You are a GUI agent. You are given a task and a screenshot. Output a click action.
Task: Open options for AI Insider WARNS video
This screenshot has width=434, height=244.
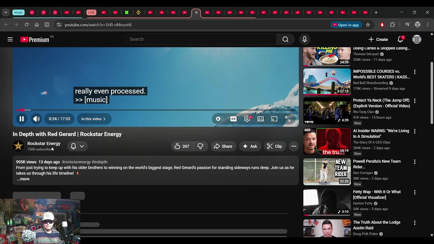[414, 131]
